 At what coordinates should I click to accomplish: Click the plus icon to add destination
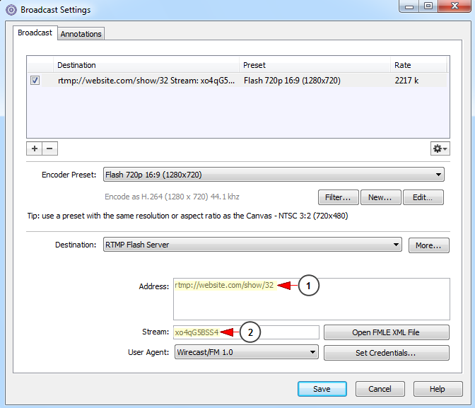(35, 148)
